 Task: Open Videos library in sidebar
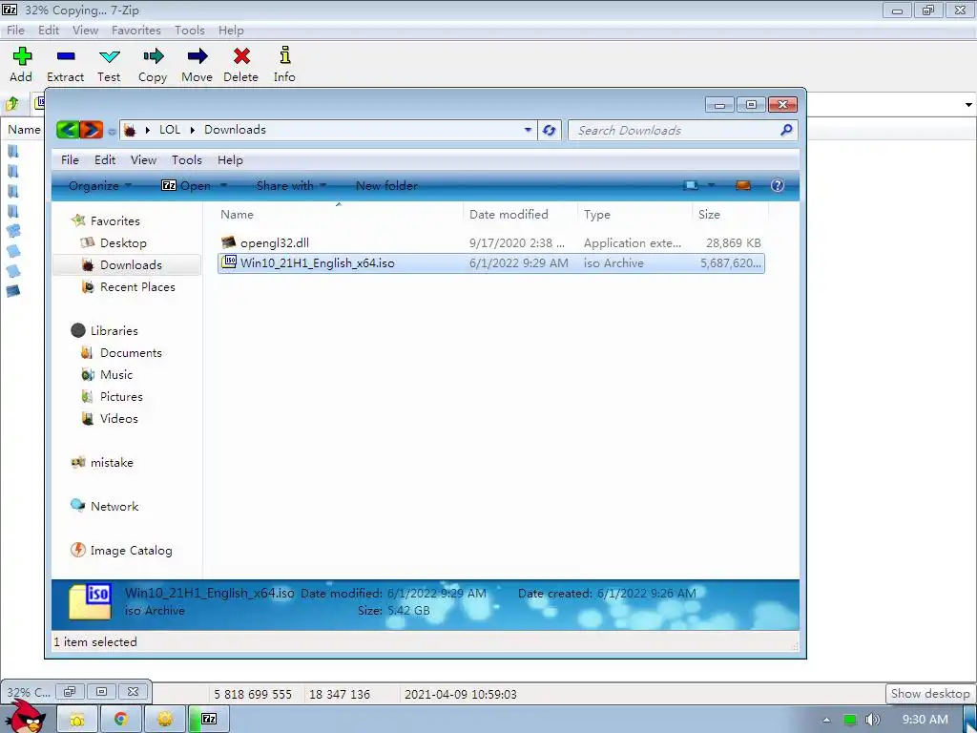[x=119, y=419]
